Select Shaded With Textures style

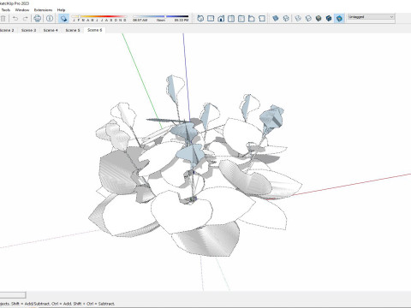329,19
